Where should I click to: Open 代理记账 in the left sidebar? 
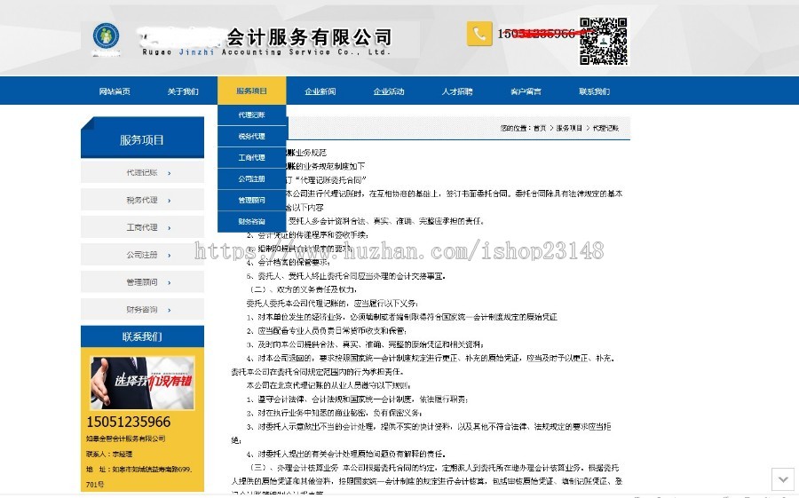tap(142, 172)
